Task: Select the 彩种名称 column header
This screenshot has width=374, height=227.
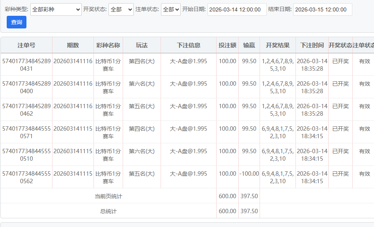Action: [108, 45]
